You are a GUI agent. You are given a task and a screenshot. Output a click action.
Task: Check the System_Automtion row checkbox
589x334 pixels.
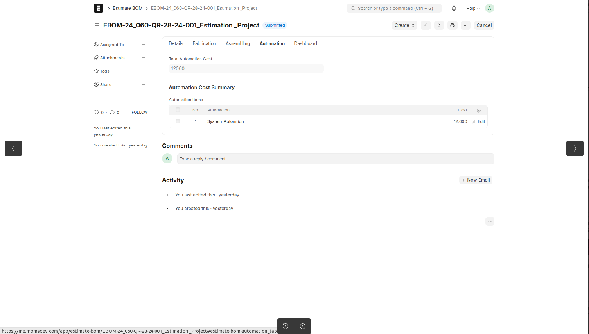tap(178, 121)
